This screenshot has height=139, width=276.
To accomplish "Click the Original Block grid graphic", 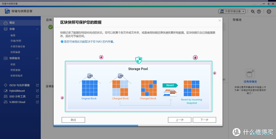I will pyautogui.click(x=90, y=88).
